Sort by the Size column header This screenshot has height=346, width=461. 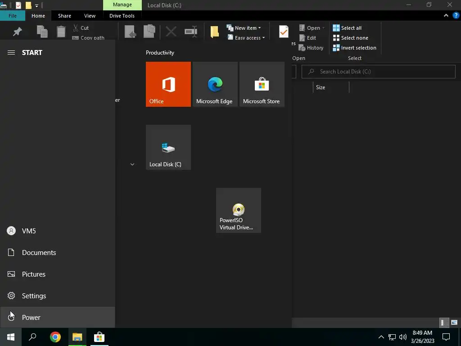tap(331, 87)
